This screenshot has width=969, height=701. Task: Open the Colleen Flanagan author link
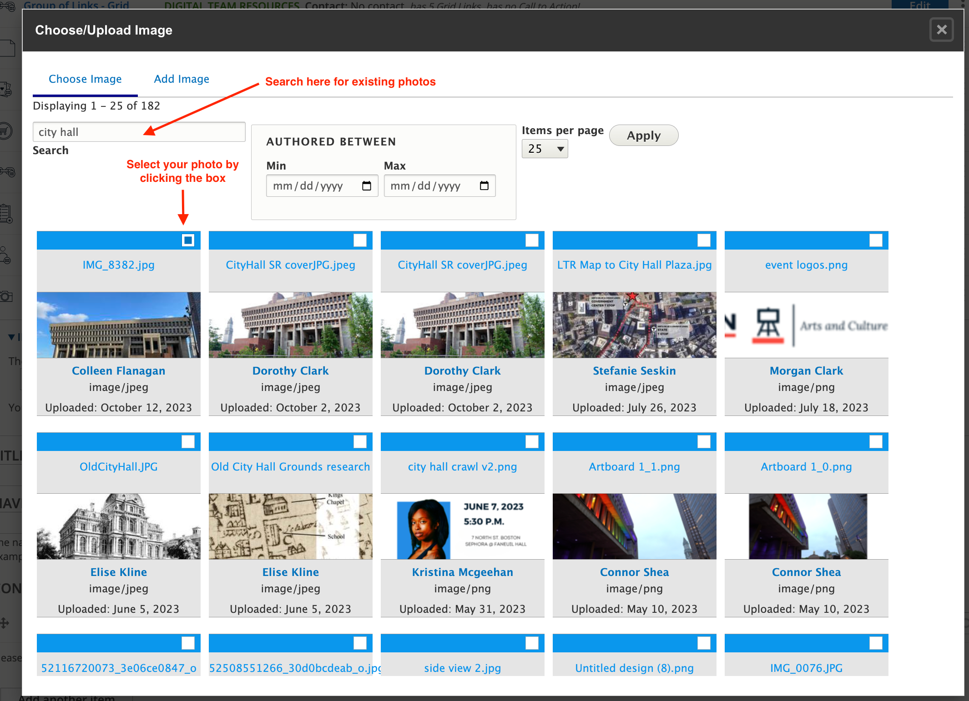click(x=118, y=371)
